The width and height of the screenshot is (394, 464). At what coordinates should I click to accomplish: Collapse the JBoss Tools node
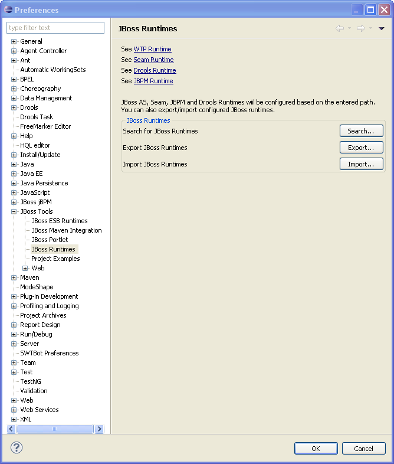pos(14,211)
